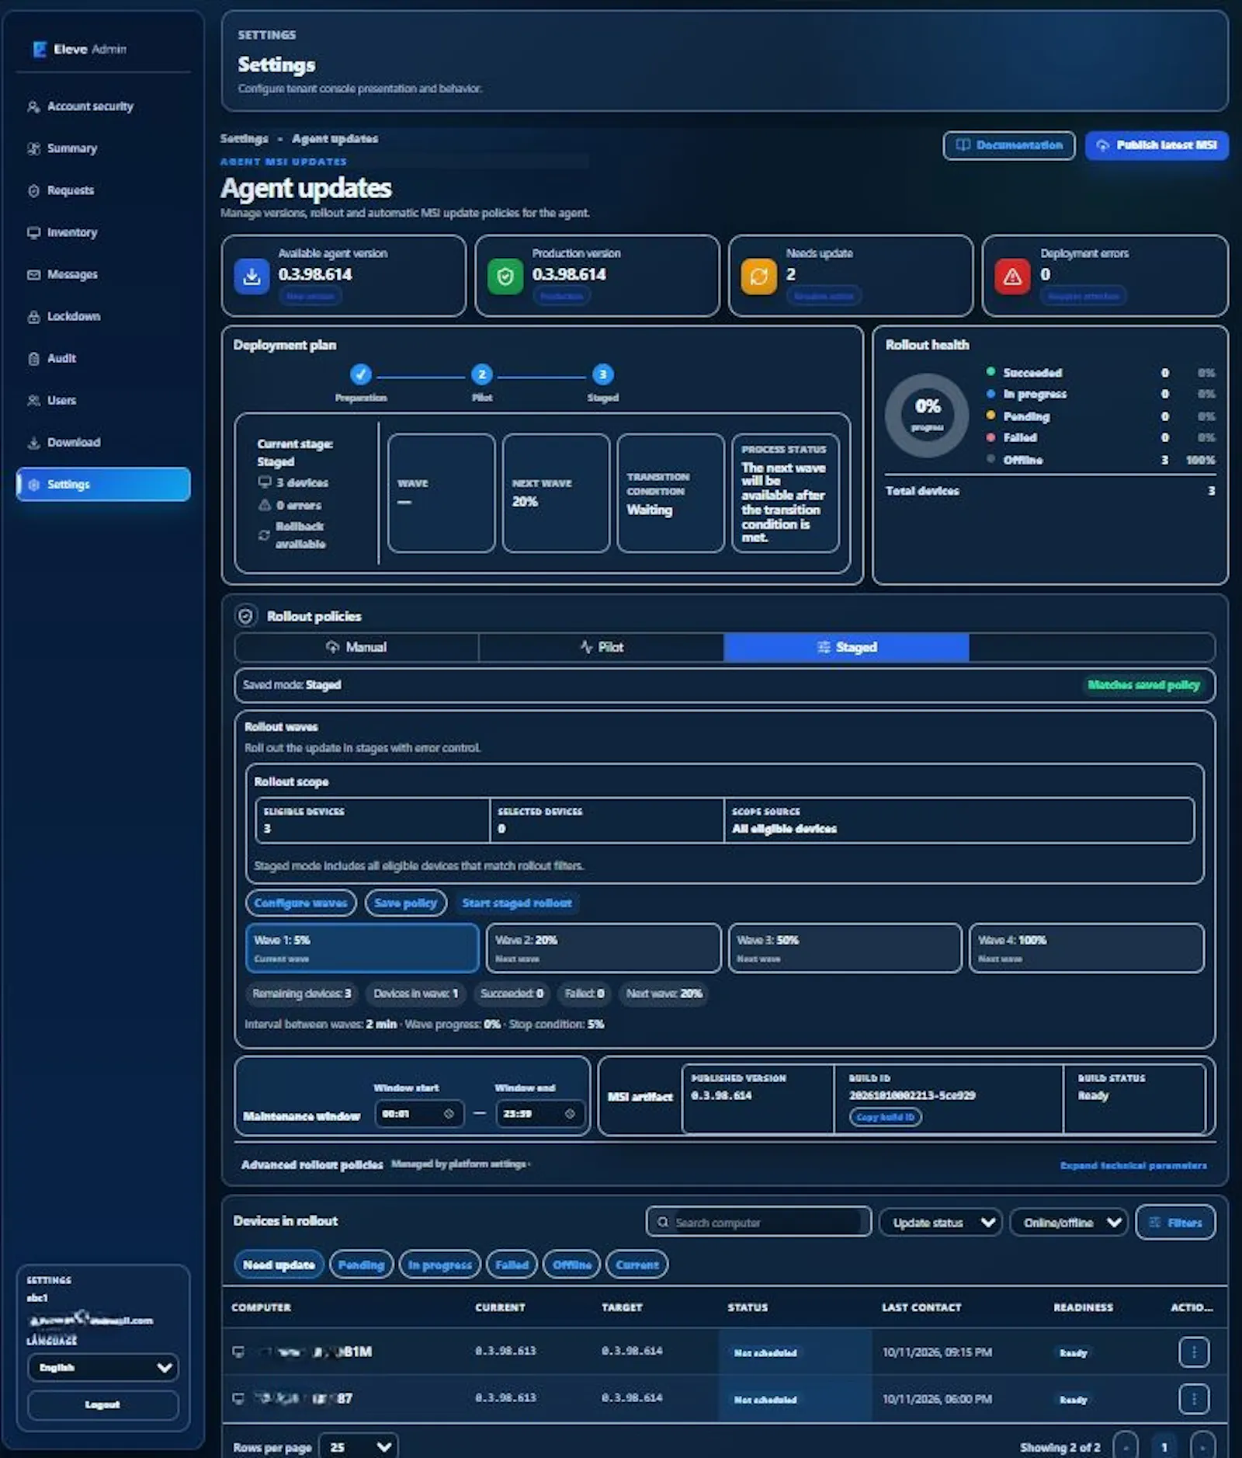The height and width of the screenshot is (1458, 1242).
Task: Toggle the Failed filter chip
Action: (x=512, y=1265)
